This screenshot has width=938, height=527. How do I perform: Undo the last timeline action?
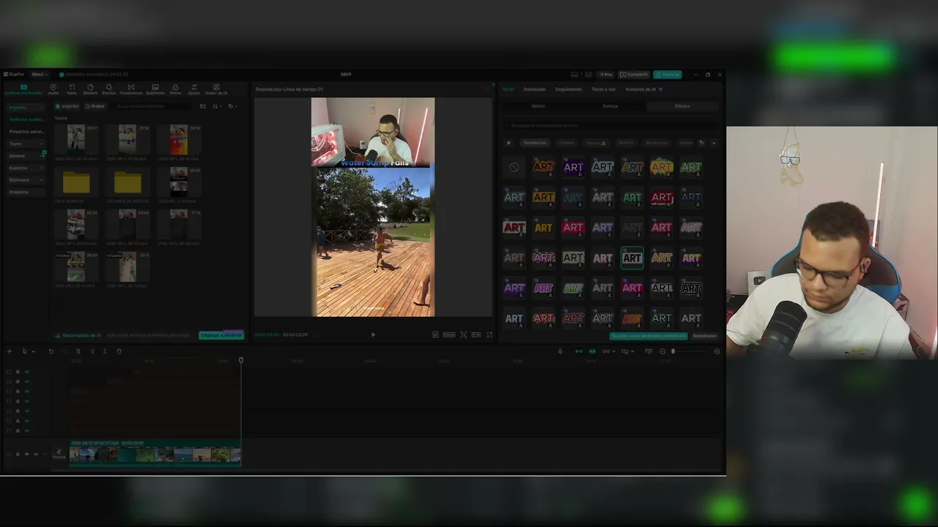tap(51, 351)
